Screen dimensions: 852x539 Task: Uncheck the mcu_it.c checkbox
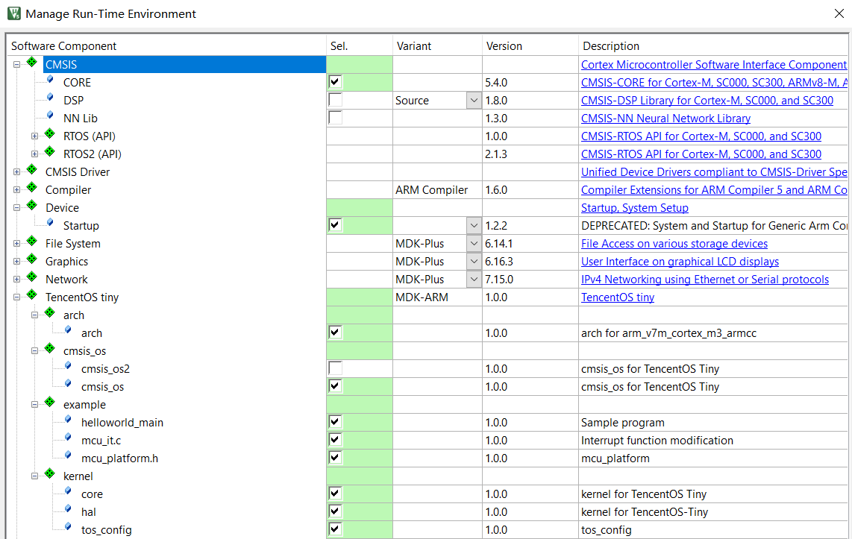(335, 440)
